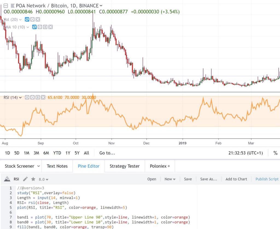Click the Publish Script link
This screenshot has height=229, width=280.
point(267,179)
